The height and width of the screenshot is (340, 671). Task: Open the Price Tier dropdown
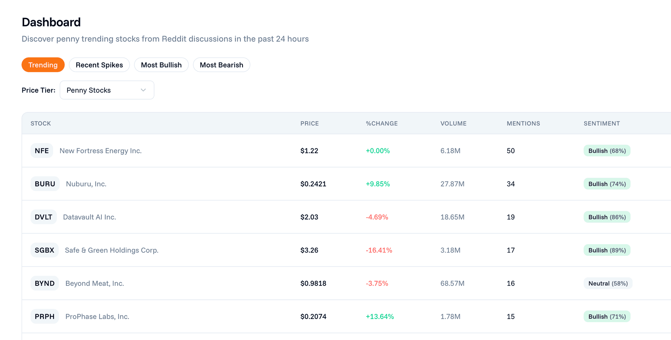(x=107, y=90)
